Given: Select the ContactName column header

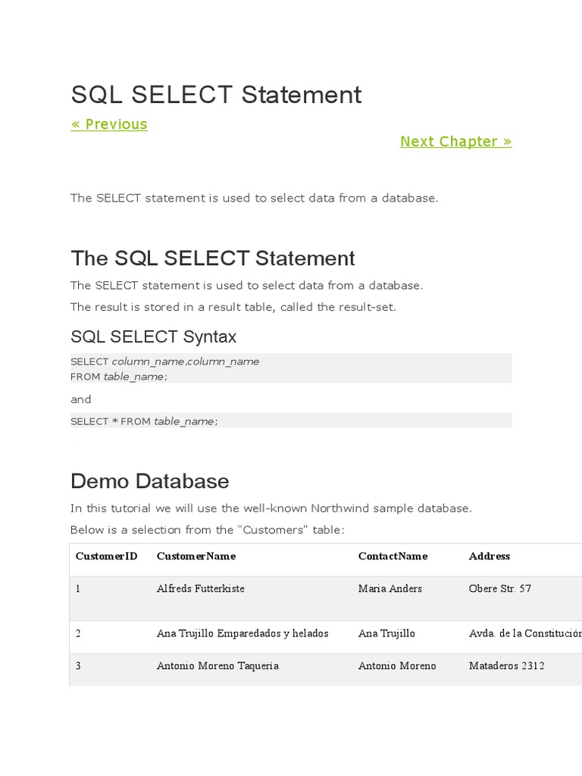Looking at the screenshot, I should [x=393, y=556].
